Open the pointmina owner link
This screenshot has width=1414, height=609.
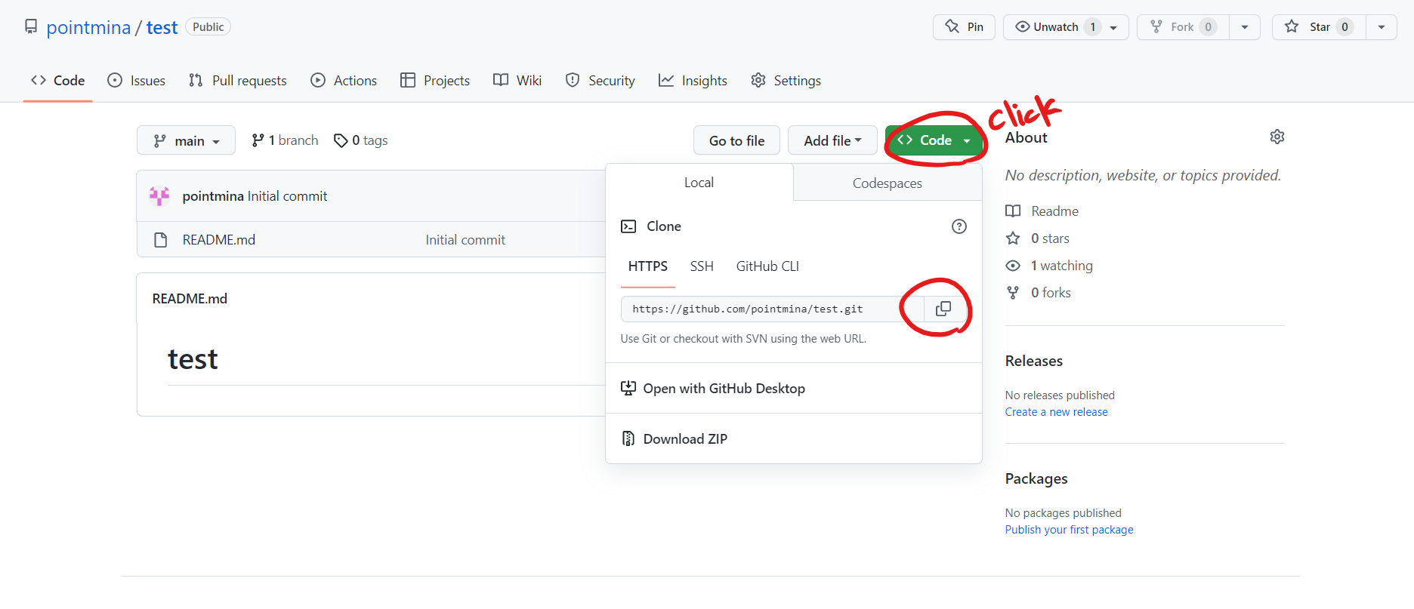[88, 27]
